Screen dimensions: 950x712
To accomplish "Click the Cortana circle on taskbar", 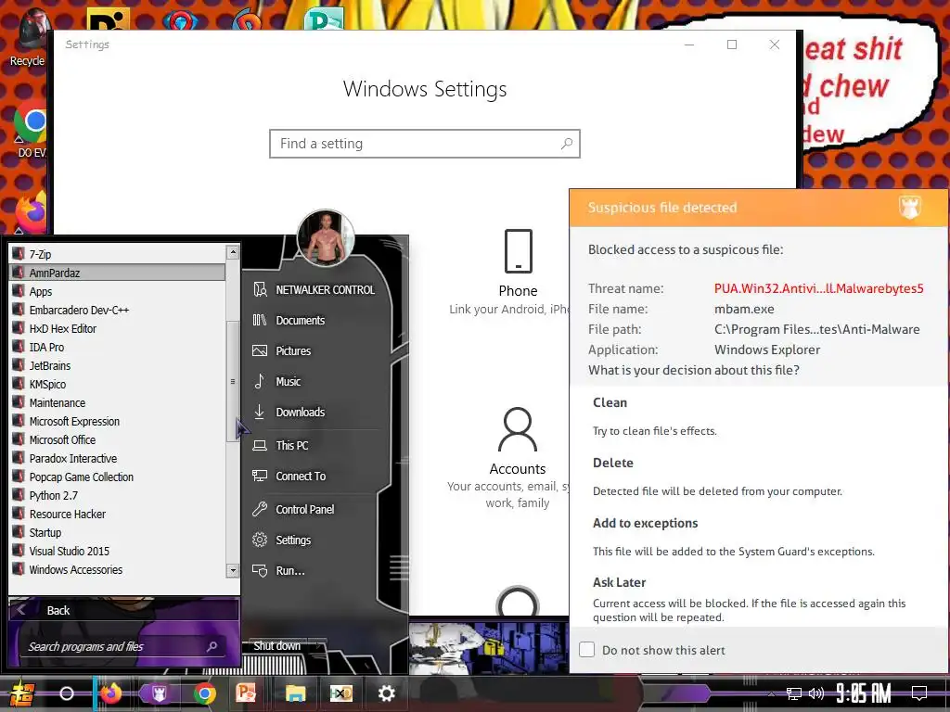I will pyautogui.click(x=67, y=693).
